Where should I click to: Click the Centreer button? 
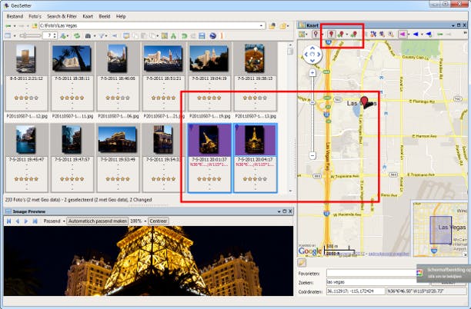coord(159,221)
